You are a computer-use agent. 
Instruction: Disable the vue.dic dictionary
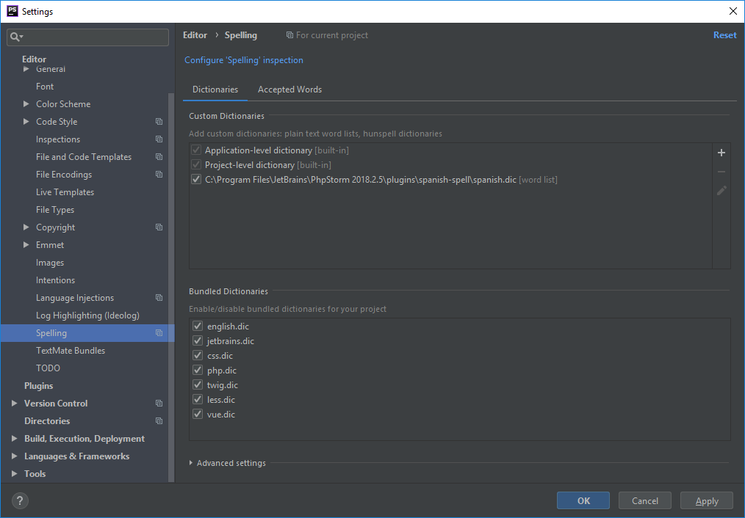198,414
